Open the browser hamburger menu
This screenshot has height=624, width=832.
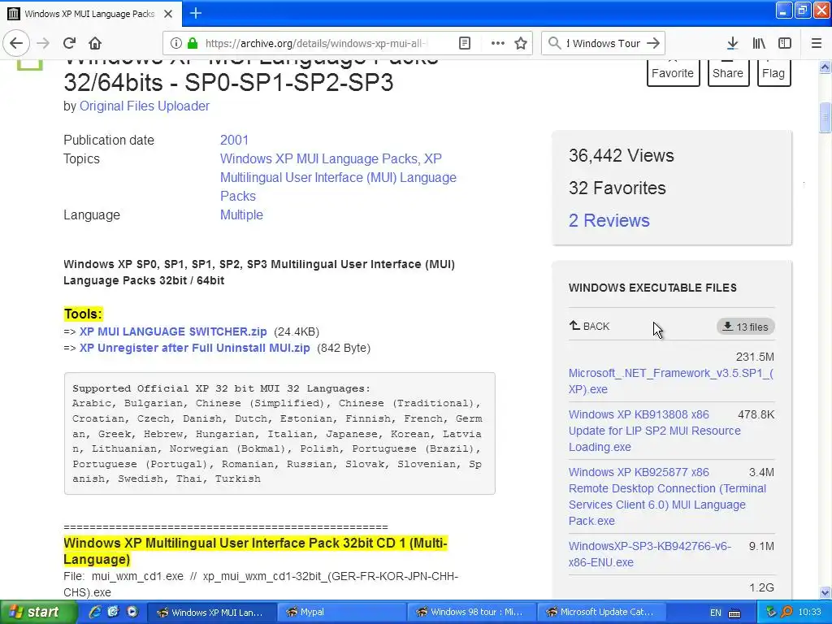pyautogui.click(x=816, y=43)
